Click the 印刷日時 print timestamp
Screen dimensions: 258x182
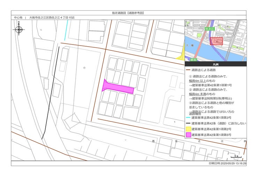227,163
